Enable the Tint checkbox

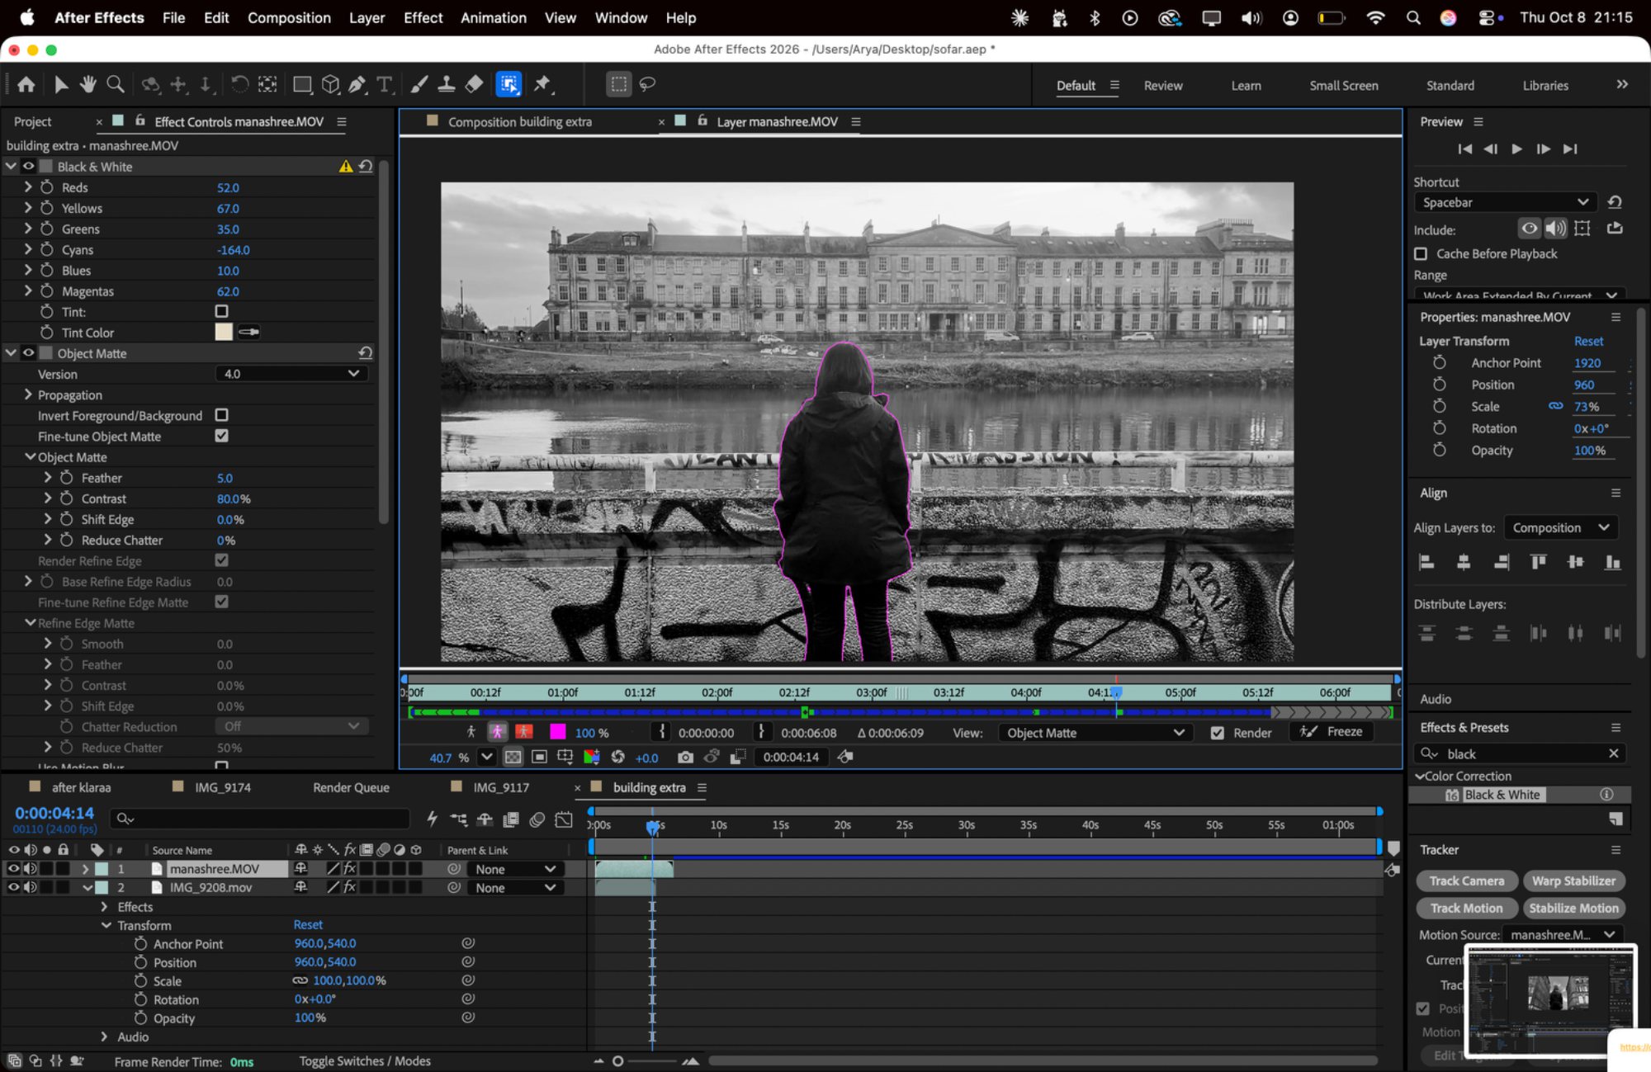pos(221,312)
